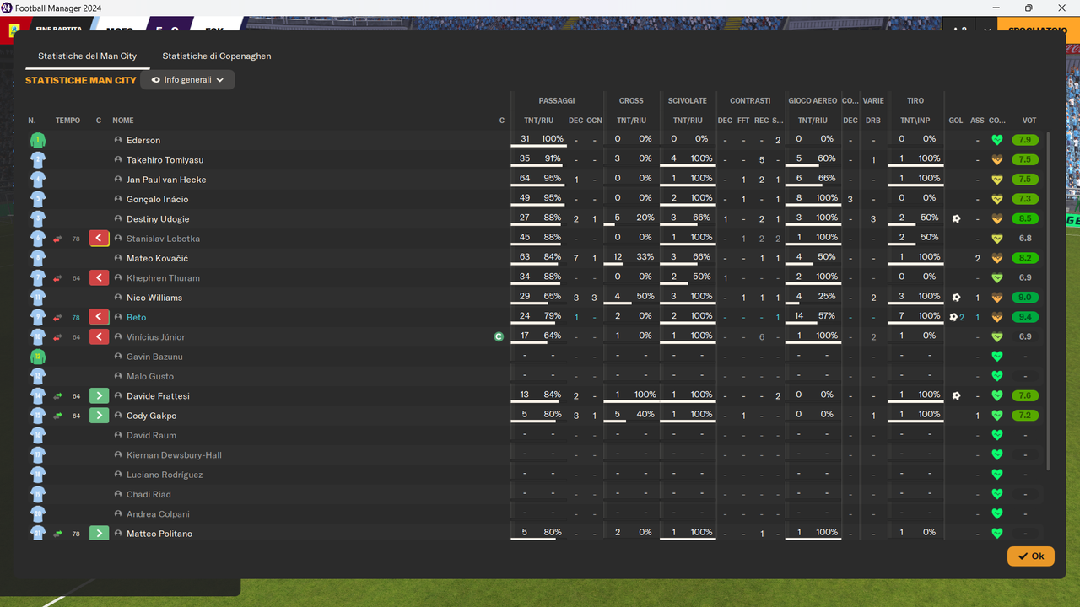Open the Info generali view dropdown
Screen dimensions: 1080x607
click(187, 80)
